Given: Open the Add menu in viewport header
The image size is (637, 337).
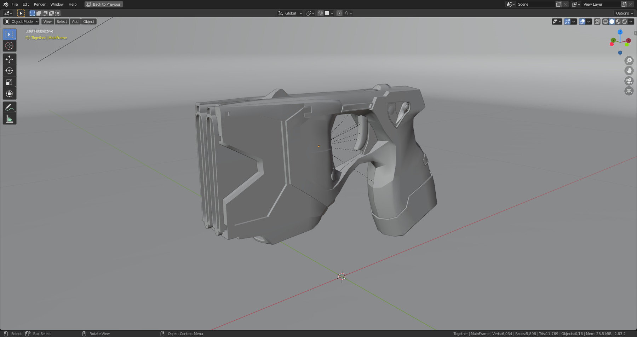Looking at the screenshot, I should click(75, 22).
